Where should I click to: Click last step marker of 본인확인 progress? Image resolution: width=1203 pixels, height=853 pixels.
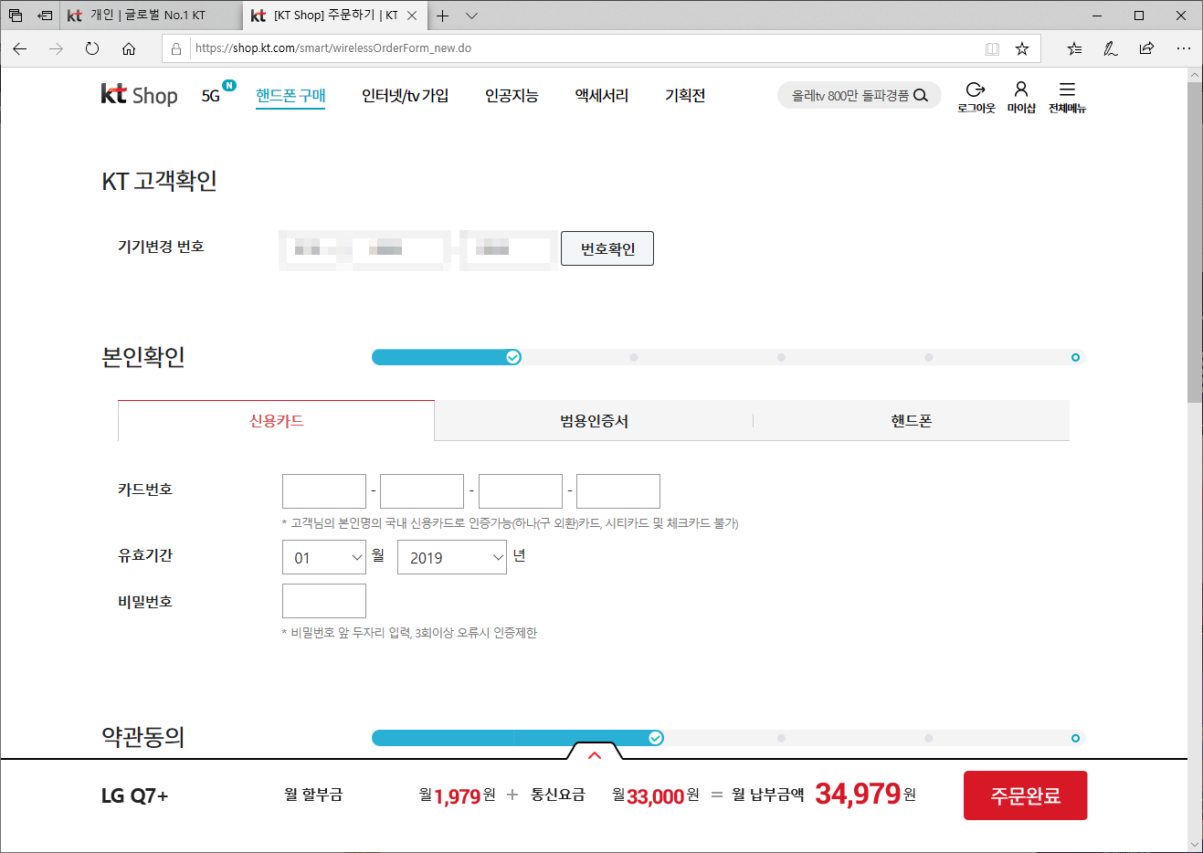click(1075, 357)
